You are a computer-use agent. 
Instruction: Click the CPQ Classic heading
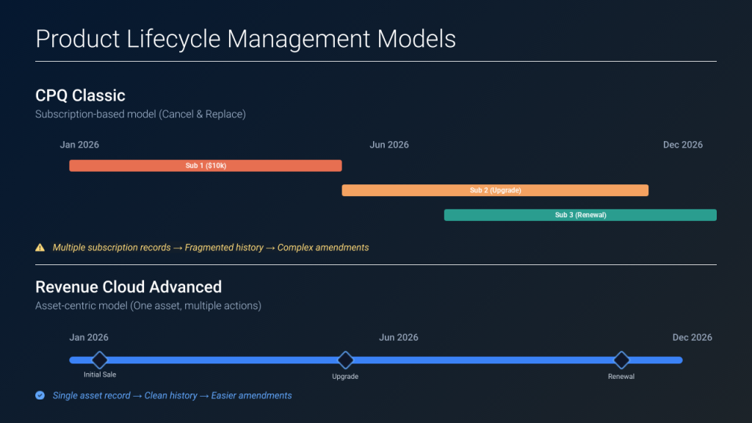[x=80, y=95]
